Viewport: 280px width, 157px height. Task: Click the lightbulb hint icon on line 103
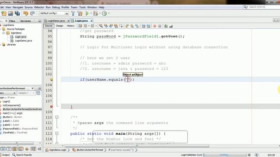52,79
